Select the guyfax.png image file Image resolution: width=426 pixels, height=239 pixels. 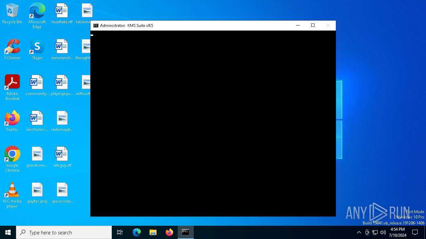[37, 193]
